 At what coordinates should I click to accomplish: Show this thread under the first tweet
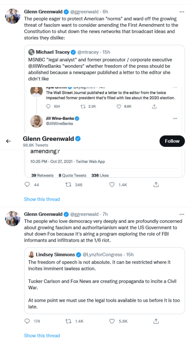[42, 199]
